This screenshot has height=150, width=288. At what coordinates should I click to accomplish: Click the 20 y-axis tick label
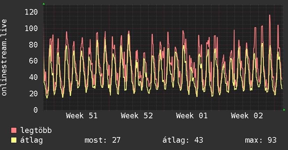(x=33, y=93)
